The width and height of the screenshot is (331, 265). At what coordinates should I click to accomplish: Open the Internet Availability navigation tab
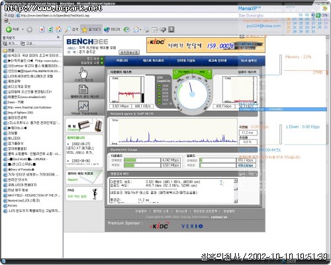(186, 60)
